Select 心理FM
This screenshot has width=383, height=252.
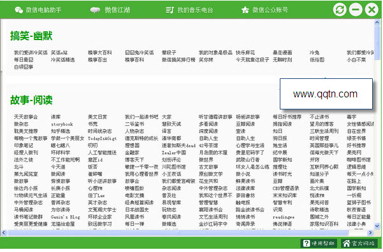[x=95, y=188]
